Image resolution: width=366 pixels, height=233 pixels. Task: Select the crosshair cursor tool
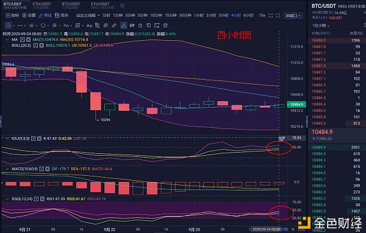point(8,26)
